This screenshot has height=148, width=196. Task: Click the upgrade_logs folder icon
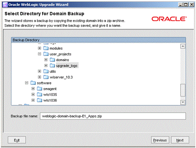(x=52, y=66)
